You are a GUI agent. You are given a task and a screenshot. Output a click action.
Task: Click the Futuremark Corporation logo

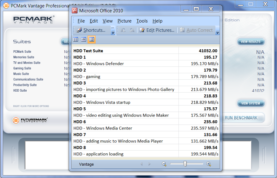30,120
